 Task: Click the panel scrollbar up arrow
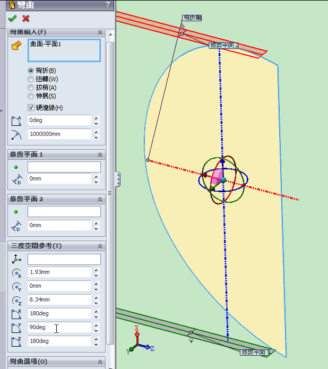tap(110, 35)
